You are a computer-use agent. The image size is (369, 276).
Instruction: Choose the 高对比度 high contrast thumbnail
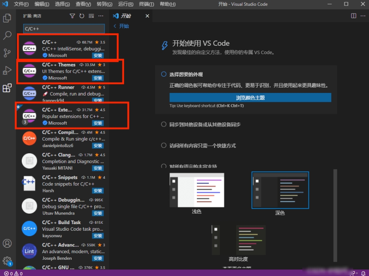(x=238, y=240)
